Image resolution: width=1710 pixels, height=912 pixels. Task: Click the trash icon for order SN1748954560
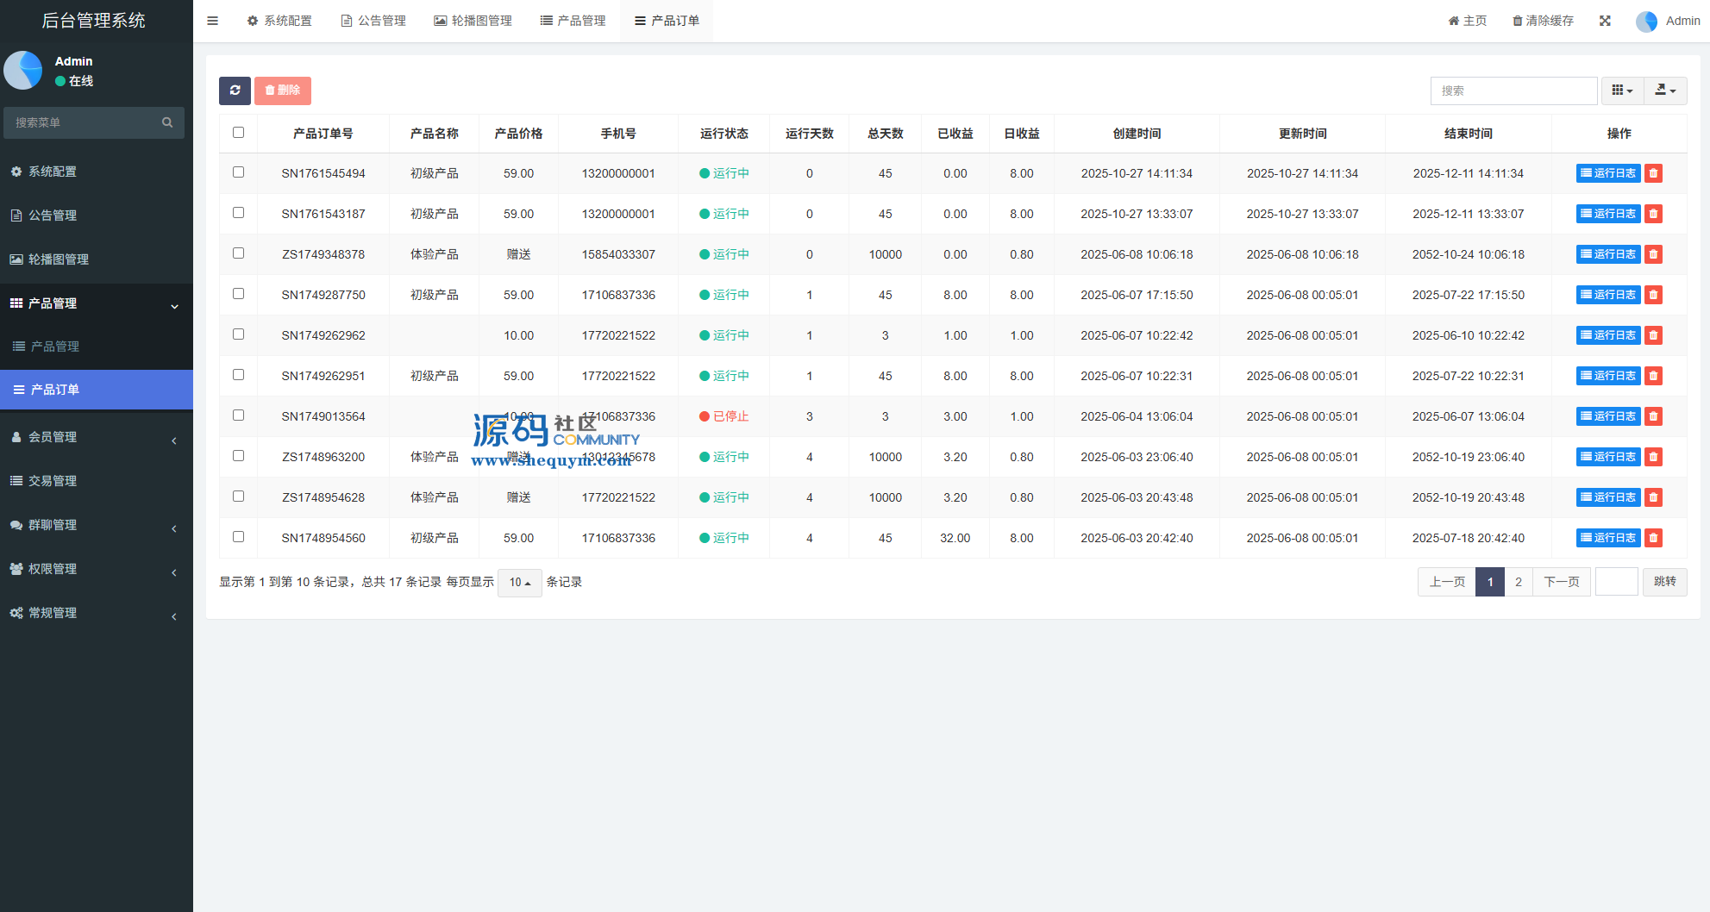1653,538
